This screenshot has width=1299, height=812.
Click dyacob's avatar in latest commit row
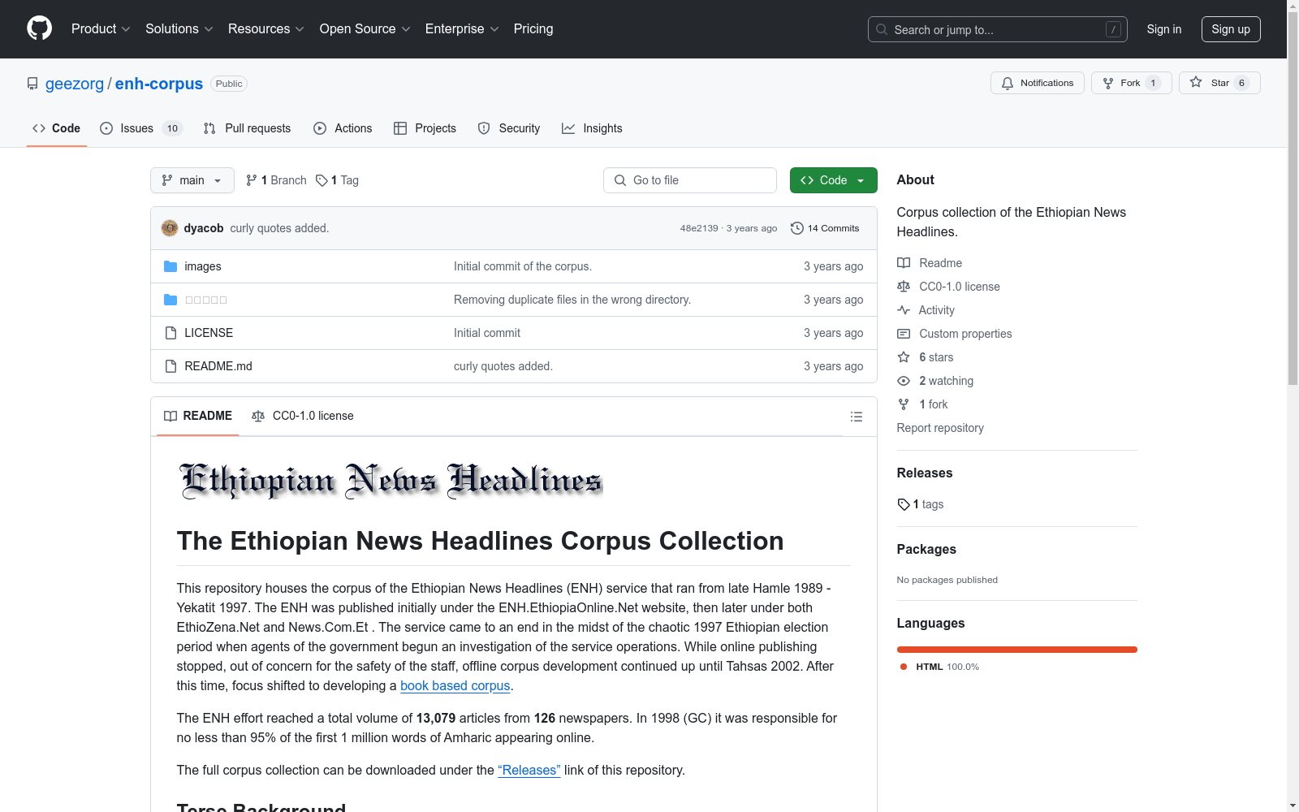click(170, 228)
